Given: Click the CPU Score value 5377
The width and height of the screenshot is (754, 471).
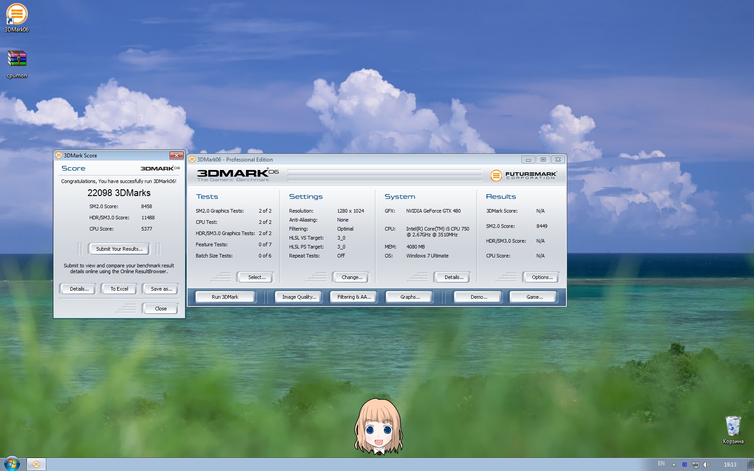Looking at the screenshot, I should (x=146, y=229).
